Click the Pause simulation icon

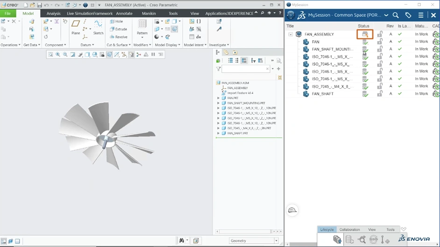[153, 54]
